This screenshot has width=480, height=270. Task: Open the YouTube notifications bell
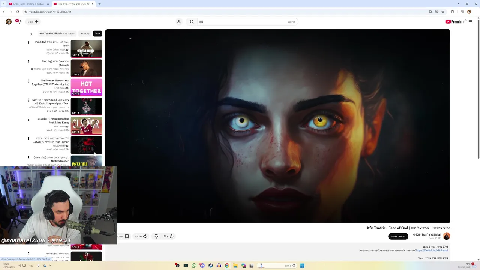(19, 22)
